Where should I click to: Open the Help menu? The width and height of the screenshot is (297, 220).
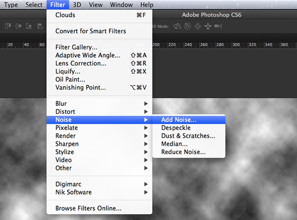click(x=147, y=5)
